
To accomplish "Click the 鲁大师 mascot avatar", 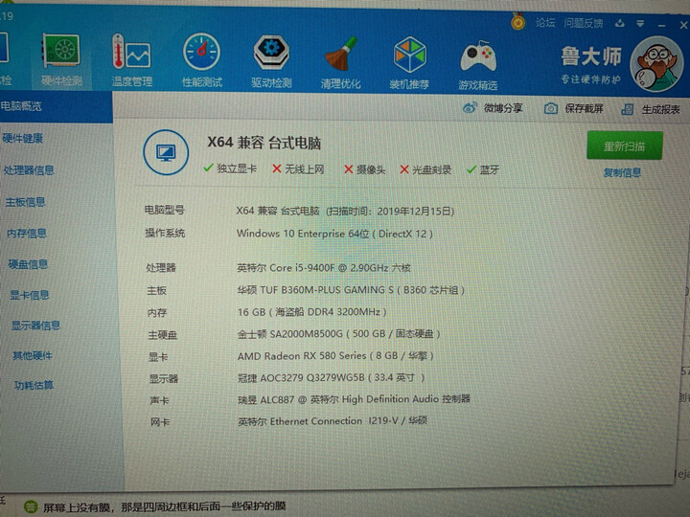I will (x=656, y=64).
